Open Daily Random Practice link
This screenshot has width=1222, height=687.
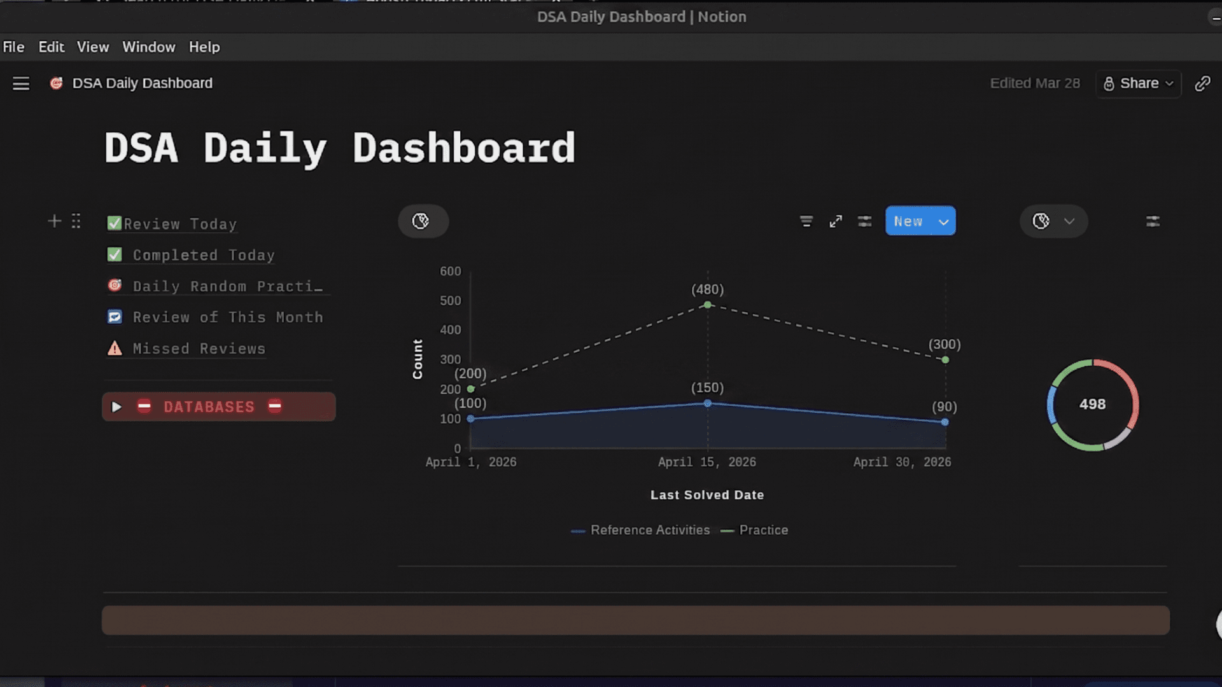tap(228, 286)
